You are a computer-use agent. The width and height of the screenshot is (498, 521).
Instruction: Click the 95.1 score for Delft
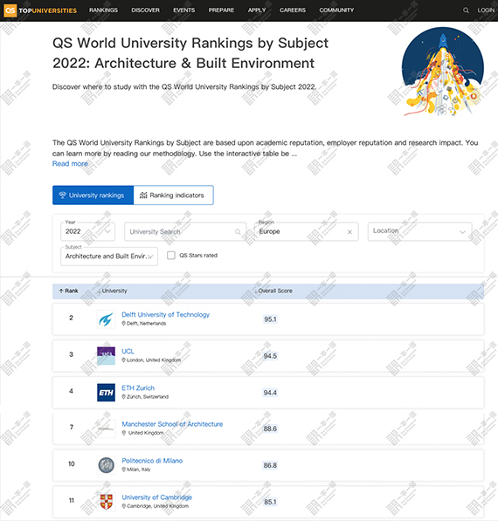coord(270,319)
